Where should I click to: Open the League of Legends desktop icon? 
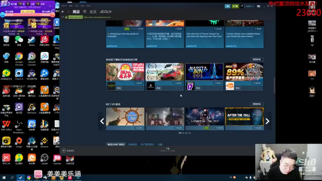tap(44, 125)
